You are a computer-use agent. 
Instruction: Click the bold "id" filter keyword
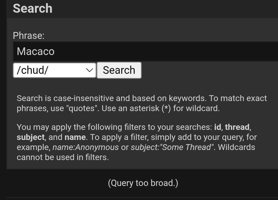coord(217,127)
